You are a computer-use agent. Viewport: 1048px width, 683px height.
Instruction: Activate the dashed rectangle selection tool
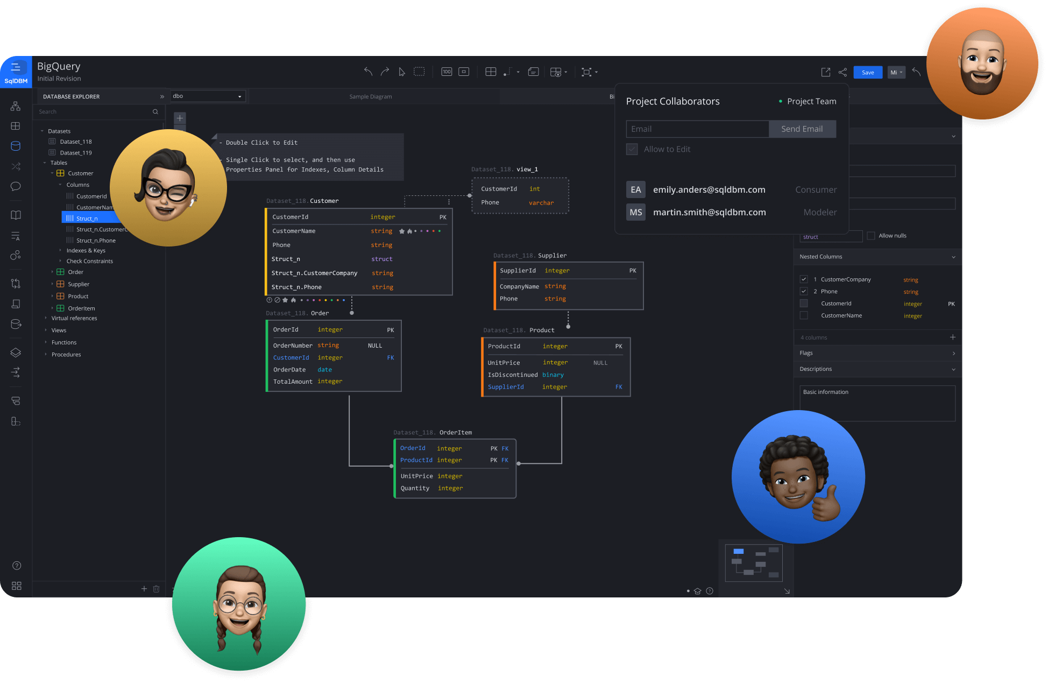419,72
